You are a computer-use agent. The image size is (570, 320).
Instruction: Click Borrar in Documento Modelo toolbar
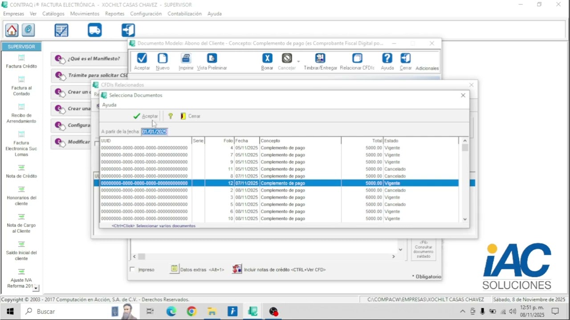tap(267, 62)
